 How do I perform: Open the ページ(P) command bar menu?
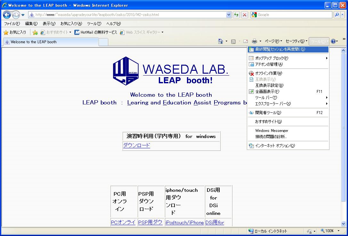click(273, 41)
